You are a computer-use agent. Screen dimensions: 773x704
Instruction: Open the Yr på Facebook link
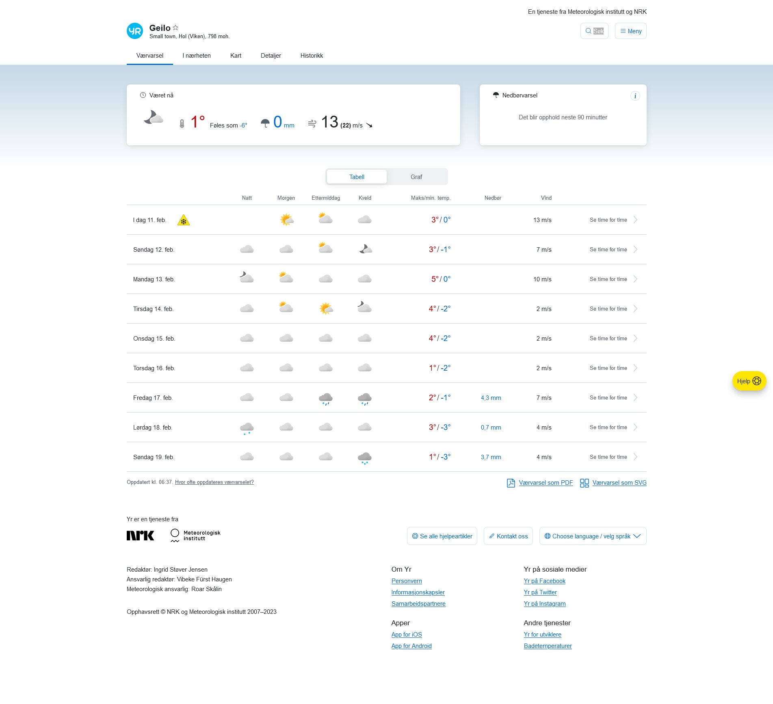coord(544,581)
